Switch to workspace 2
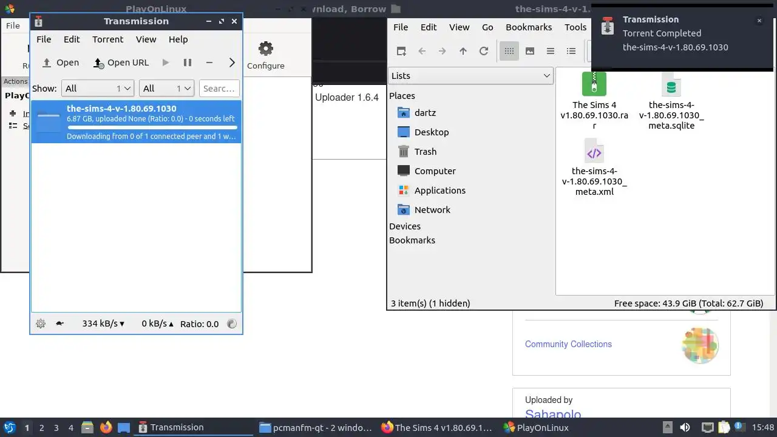777x437 pixels. tap(41, 428)
